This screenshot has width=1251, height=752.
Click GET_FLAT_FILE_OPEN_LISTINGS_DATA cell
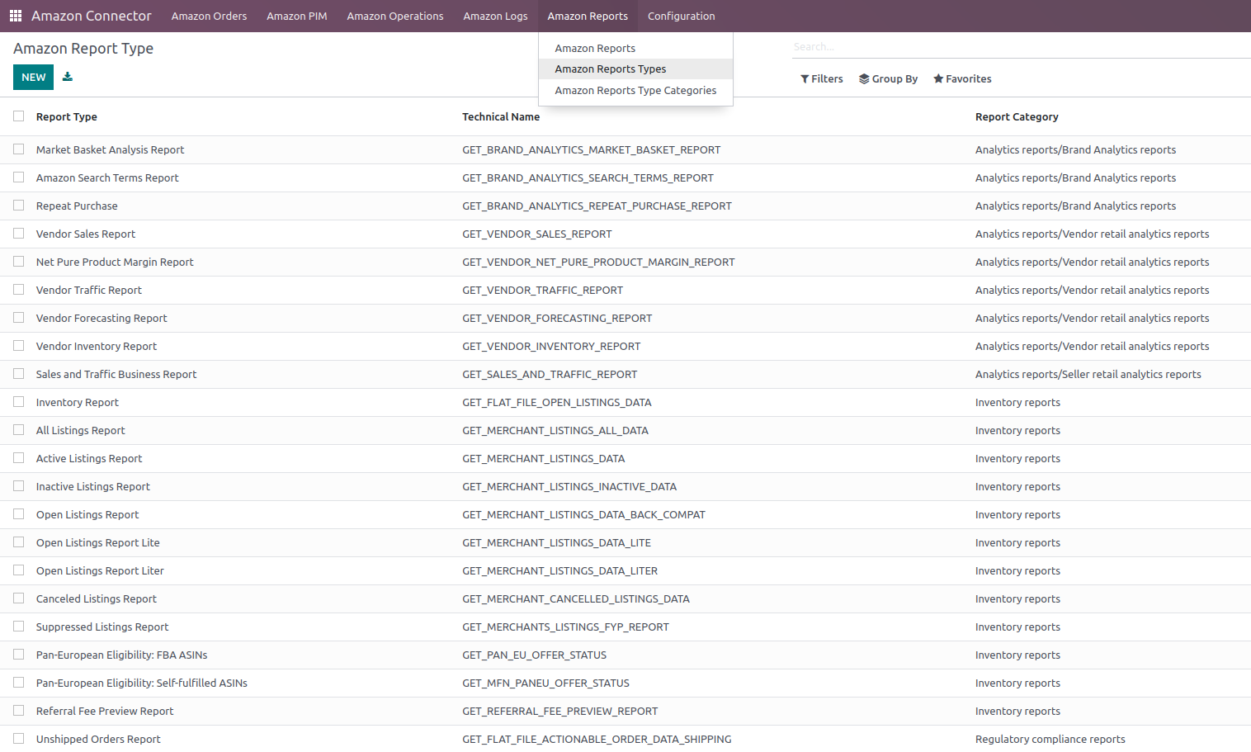557,403
